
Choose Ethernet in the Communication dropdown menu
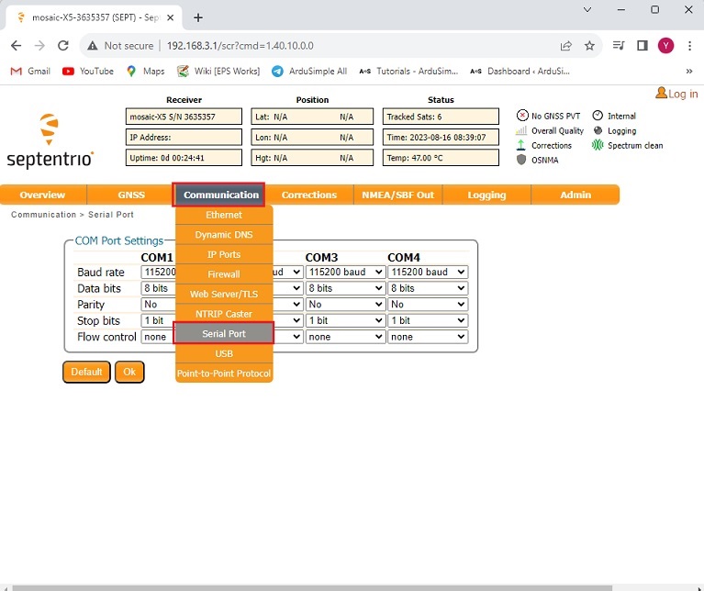(224, 215)
